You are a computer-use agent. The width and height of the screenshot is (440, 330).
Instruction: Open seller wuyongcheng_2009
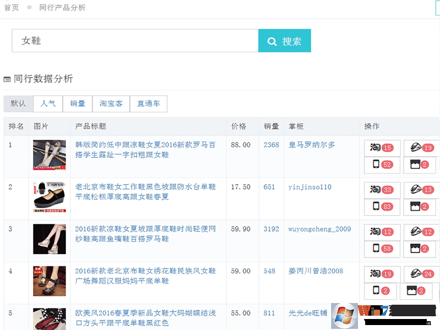pyautogui.click(x=320, y=229)
